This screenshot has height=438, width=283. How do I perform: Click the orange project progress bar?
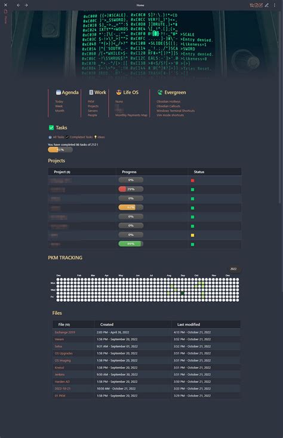pos(131,207)
